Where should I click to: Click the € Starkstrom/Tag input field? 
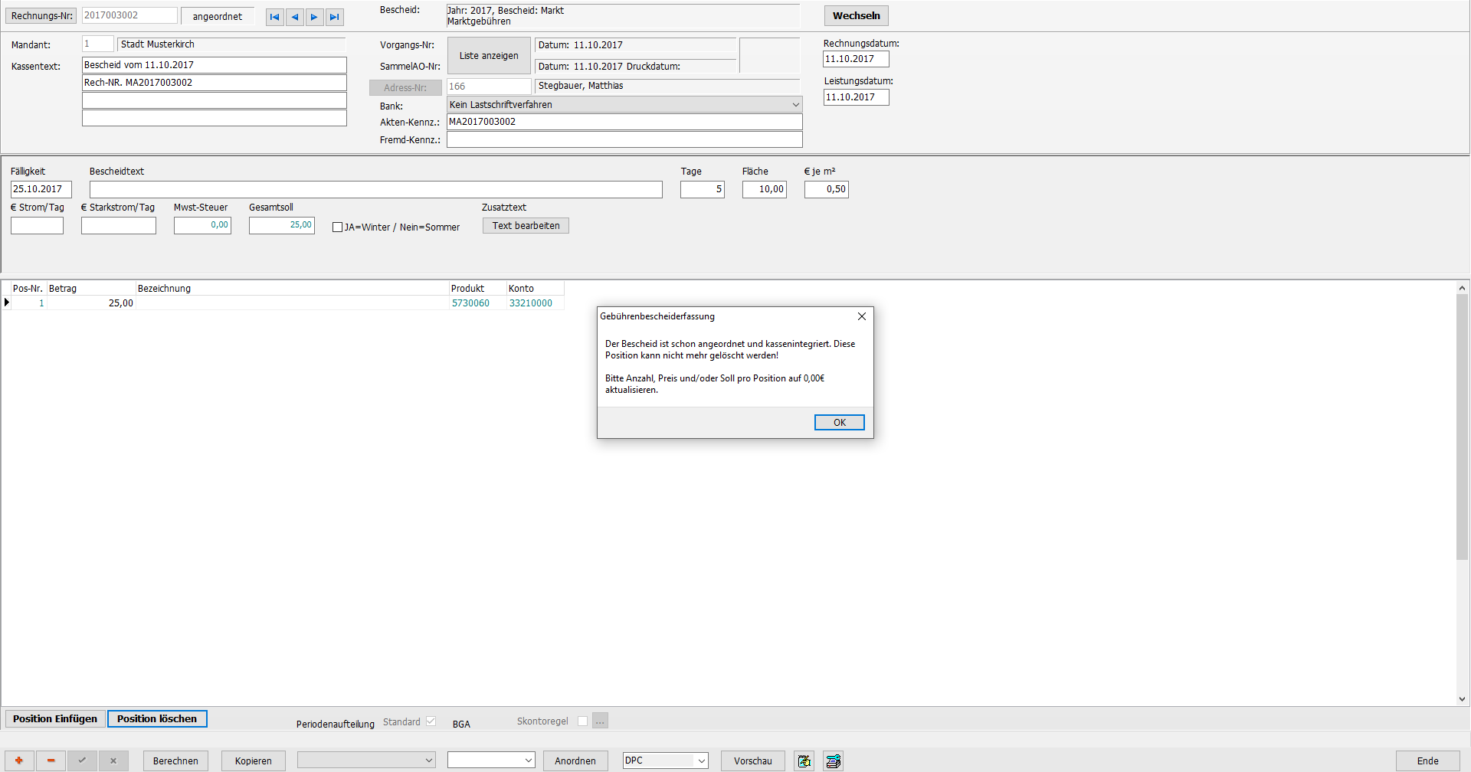coord(119,225)
